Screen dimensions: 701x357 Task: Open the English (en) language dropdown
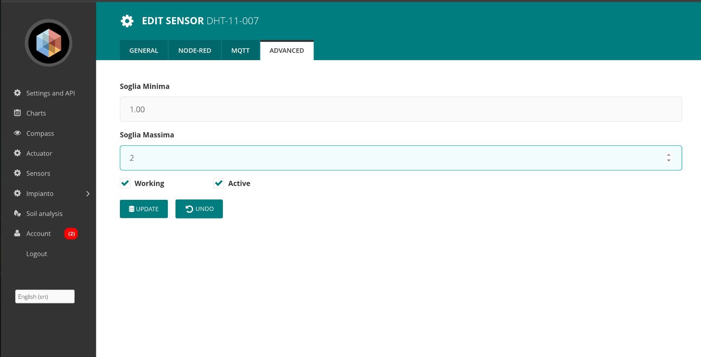click(x=45, y=296)
